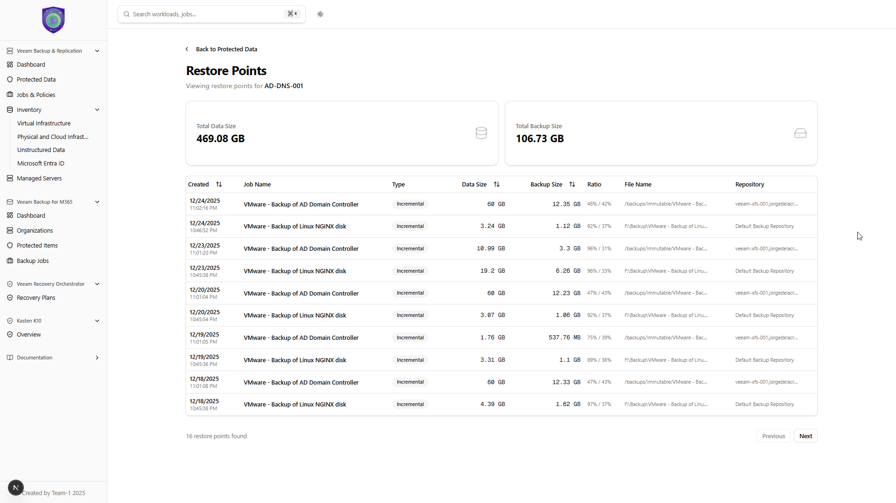Open Protected Data in sidebar
Viewport: 896px width, 503px height.
pyautogui.click(x=36, y=79)
